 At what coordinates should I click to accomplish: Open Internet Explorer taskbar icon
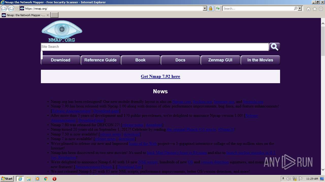(x=20, y=179)
